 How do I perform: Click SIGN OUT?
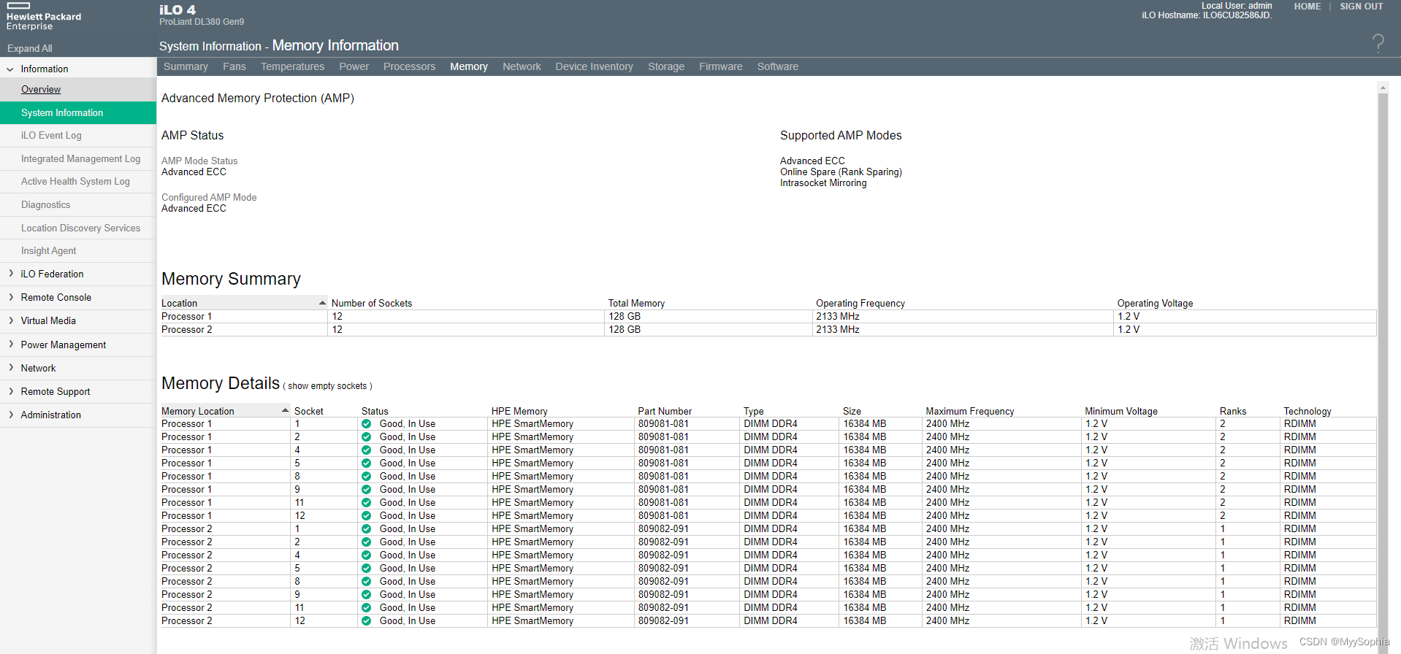coord(1362,7)
